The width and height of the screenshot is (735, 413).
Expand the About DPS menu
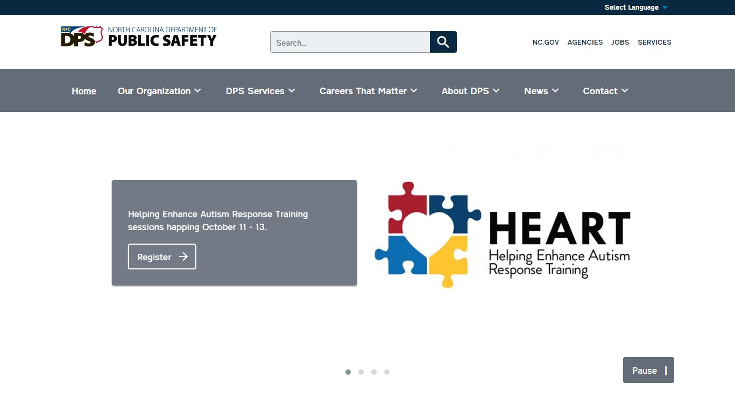tap(471, 91)
